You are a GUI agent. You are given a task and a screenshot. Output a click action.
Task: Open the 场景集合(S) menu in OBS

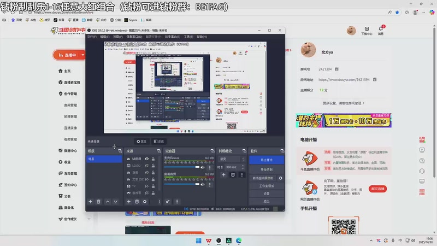pos(173,37)
